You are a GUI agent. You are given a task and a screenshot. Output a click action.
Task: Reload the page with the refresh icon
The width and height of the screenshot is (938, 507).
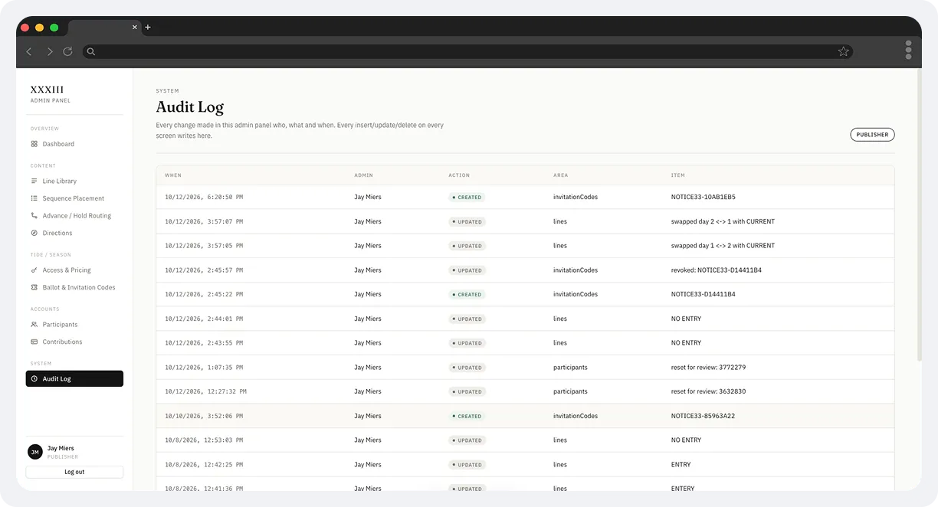(67, 51)
